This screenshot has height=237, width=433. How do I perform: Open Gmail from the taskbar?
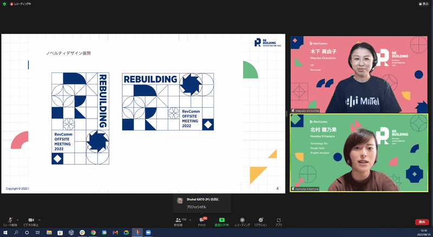pyautogui.click(x=115, y=233)
